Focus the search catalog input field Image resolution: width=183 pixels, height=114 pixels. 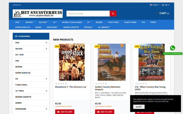click(x=88, y=13)
